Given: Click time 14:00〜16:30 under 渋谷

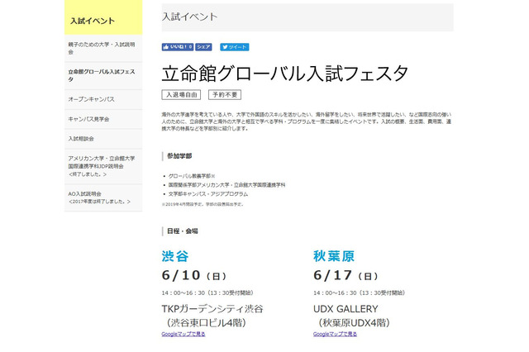Looking at the screenshot, I should 183,293.
